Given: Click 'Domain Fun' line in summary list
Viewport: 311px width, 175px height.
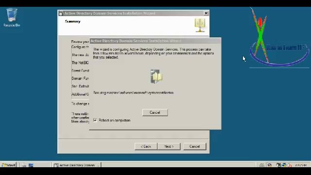Looking at the screenshot, I should coord(80,78).
